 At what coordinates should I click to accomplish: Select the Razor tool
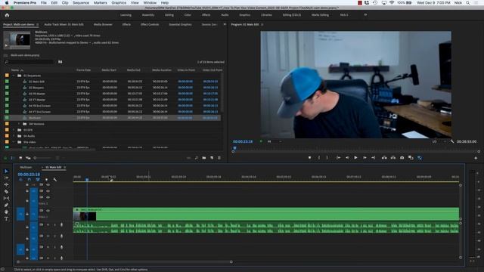[6, 191]
